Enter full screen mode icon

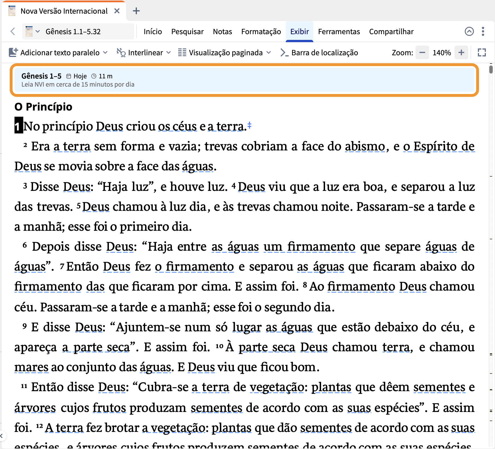(x=482, y=52)
